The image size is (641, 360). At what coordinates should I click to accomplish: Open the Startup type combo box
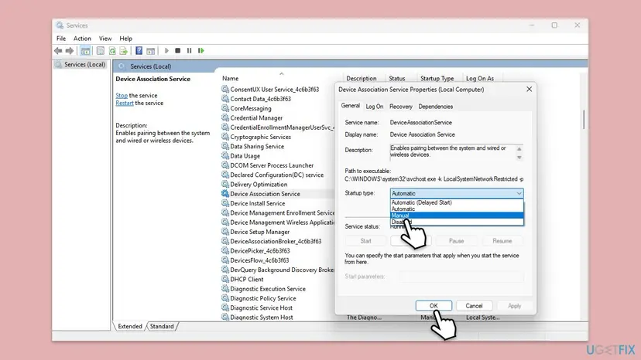[457, 193]
